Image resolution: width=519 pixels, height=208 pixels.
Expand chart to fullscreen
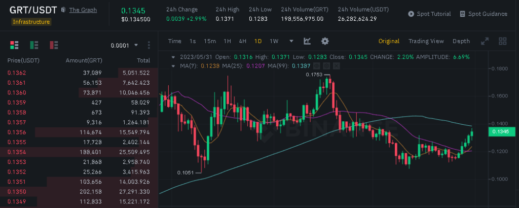tap(485, 41)
